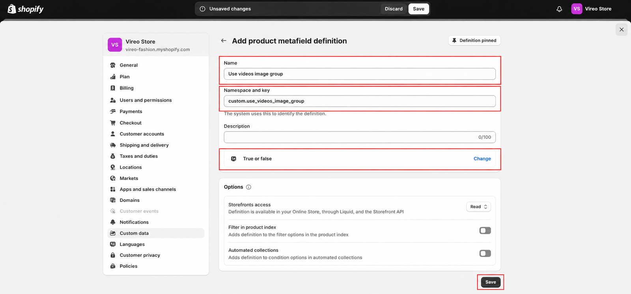The width and height of the screenshot is (631, 294).
Task: Click Discard in the unsaved changes bar
Action: 394,9
